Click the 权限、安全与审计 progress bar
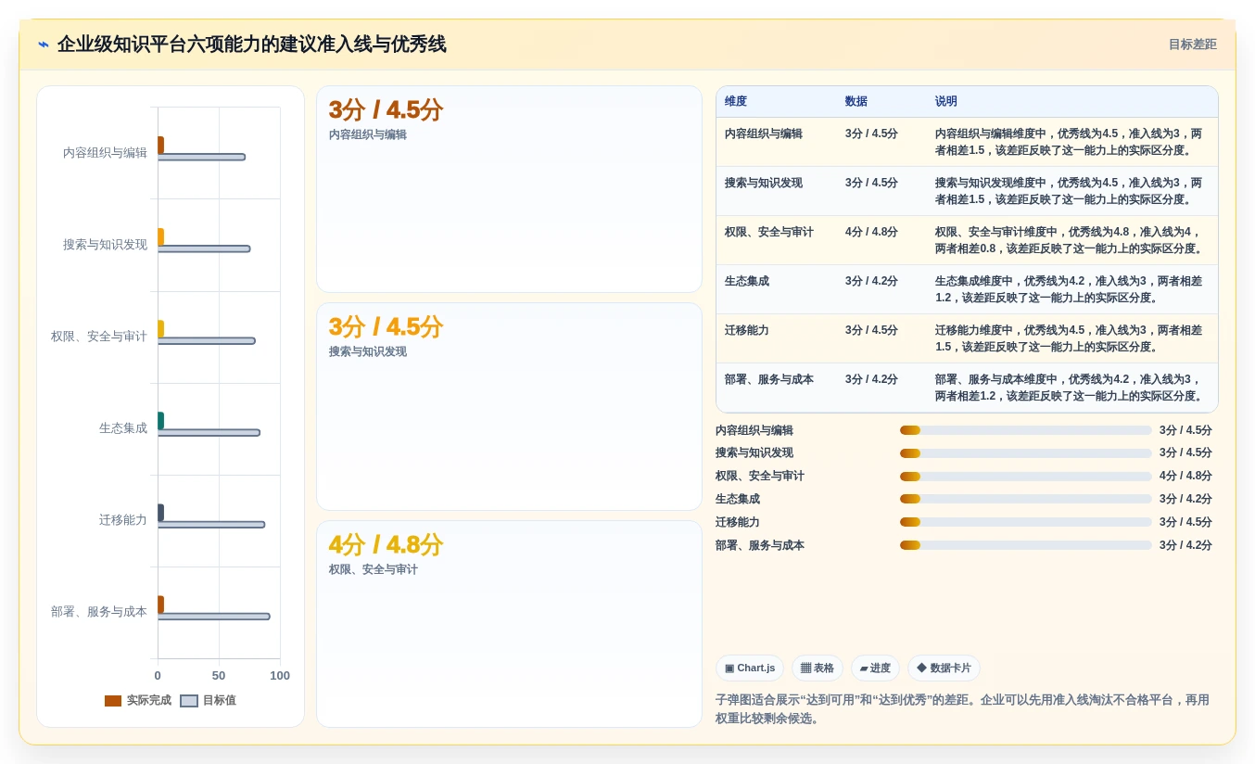Screen dimensions: 1255x764 point(1026,477)
